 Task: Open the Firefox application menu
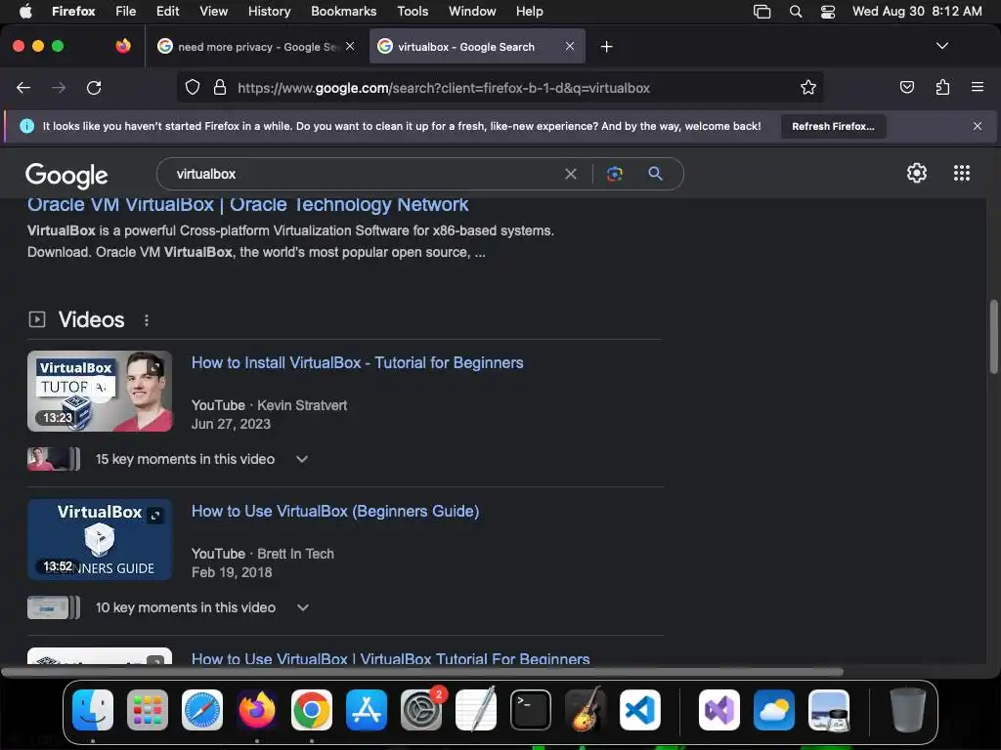pyautogui.click(x=978, y=87)
